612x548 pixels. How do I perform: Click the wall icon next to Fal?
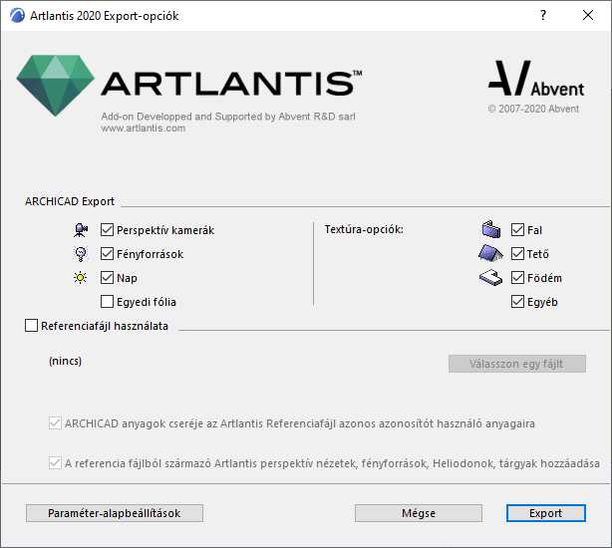click(491, 229)
